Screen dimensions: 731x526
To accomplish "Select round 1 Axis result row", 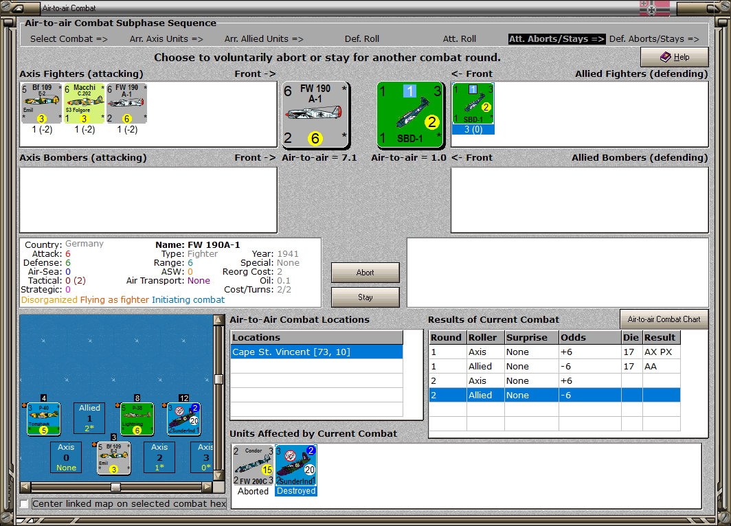I will pos(554,352).
